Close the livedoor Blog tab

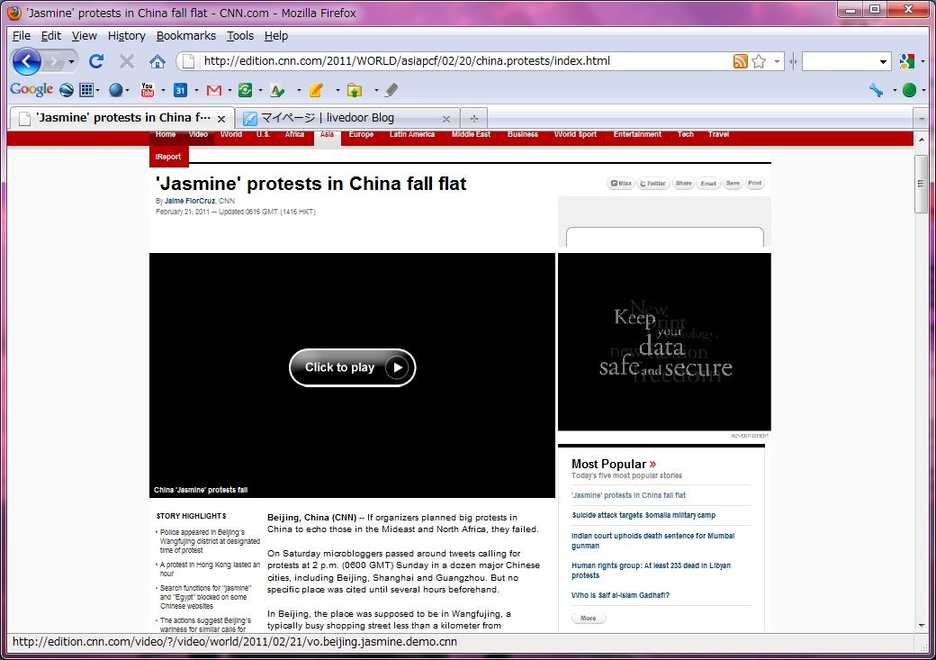coord(445,118)
